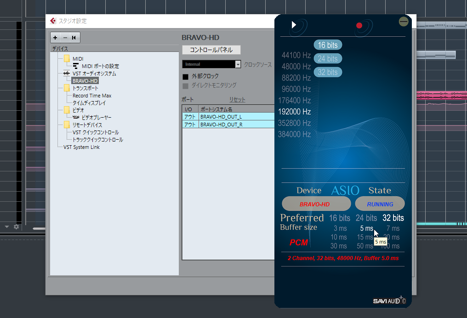
Task: Set buffer size to 10 ms
Action: pyautogui.click(x=339, y=237)
